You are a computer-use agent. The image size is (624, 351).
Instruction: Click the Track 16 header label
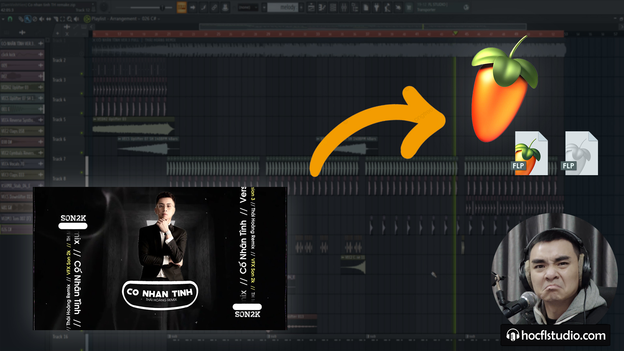coord(60,336)
